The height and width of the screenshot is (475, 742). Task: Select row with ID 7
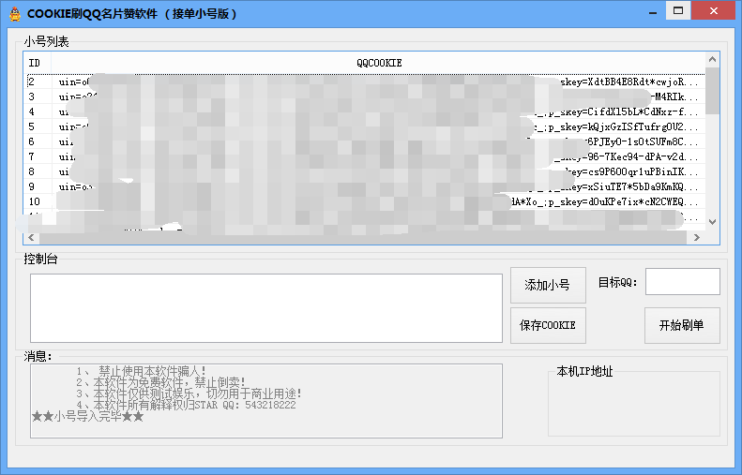tap(364, 156)
